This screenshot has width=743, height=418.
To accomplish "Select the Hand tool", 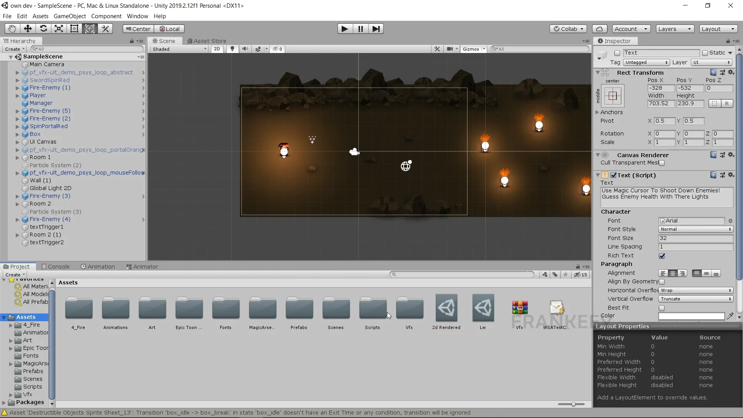I will 12,29.
